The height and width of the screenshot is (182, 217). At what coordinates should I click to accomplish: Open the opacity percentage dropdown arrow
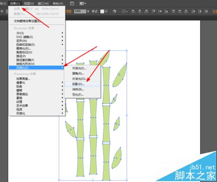pos(88,11)
